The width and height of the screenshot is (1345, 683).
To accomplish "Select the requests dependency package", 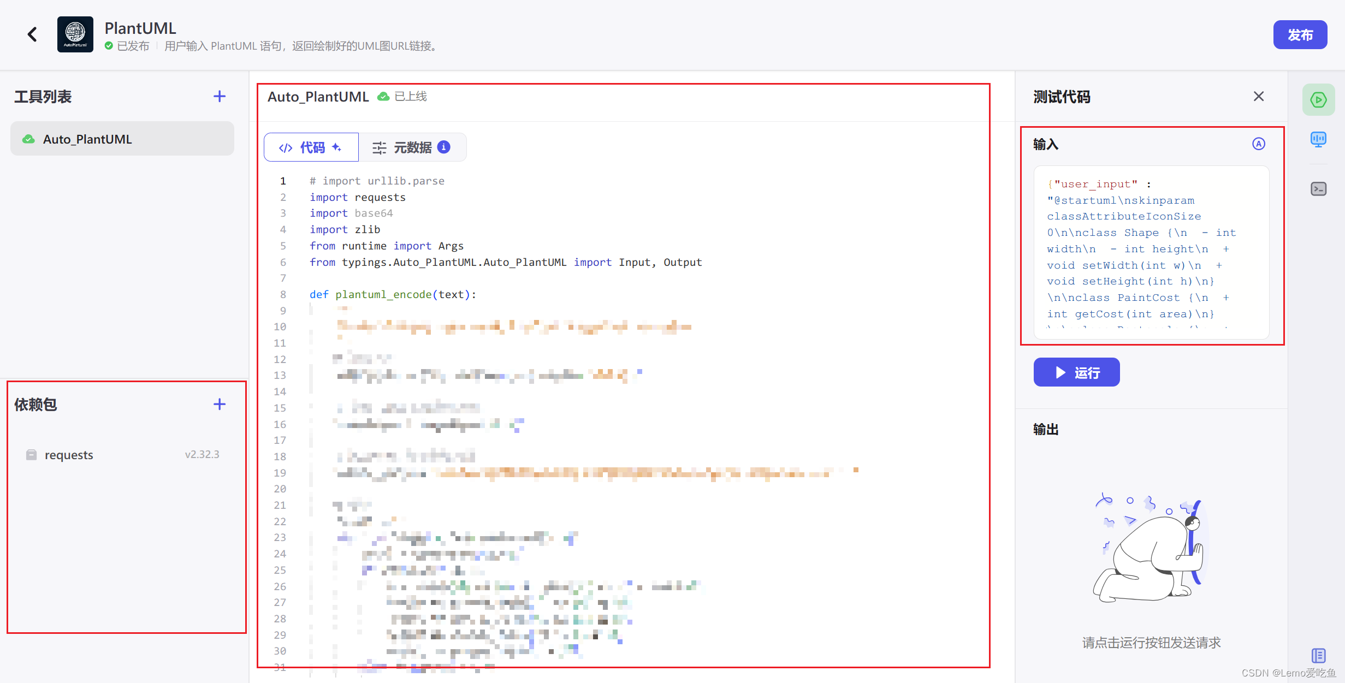I will click(122, 455).
